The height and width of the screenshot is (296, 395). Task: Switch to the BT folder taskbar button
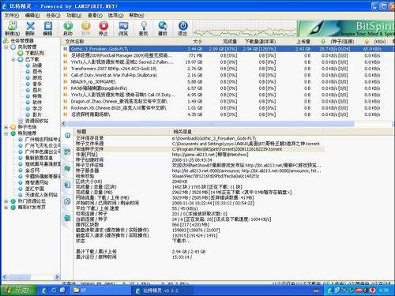tap(100, 290)
